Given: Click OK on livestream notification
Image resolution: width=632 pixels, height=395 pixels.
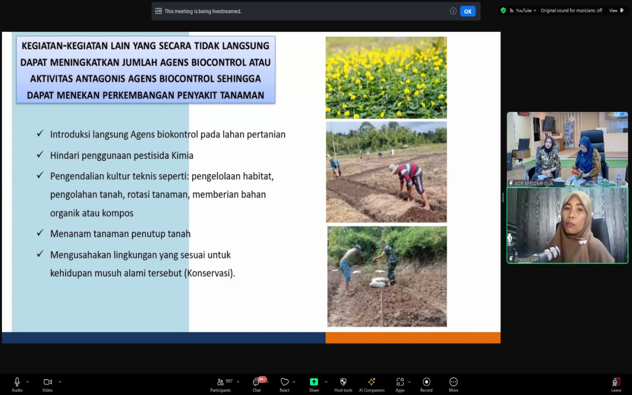Looking at the screenshot, I should pos(468,11).
